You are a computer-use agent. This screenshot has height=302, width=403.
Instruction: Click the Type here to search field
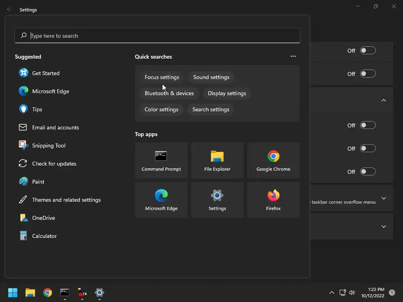[157, 35]
